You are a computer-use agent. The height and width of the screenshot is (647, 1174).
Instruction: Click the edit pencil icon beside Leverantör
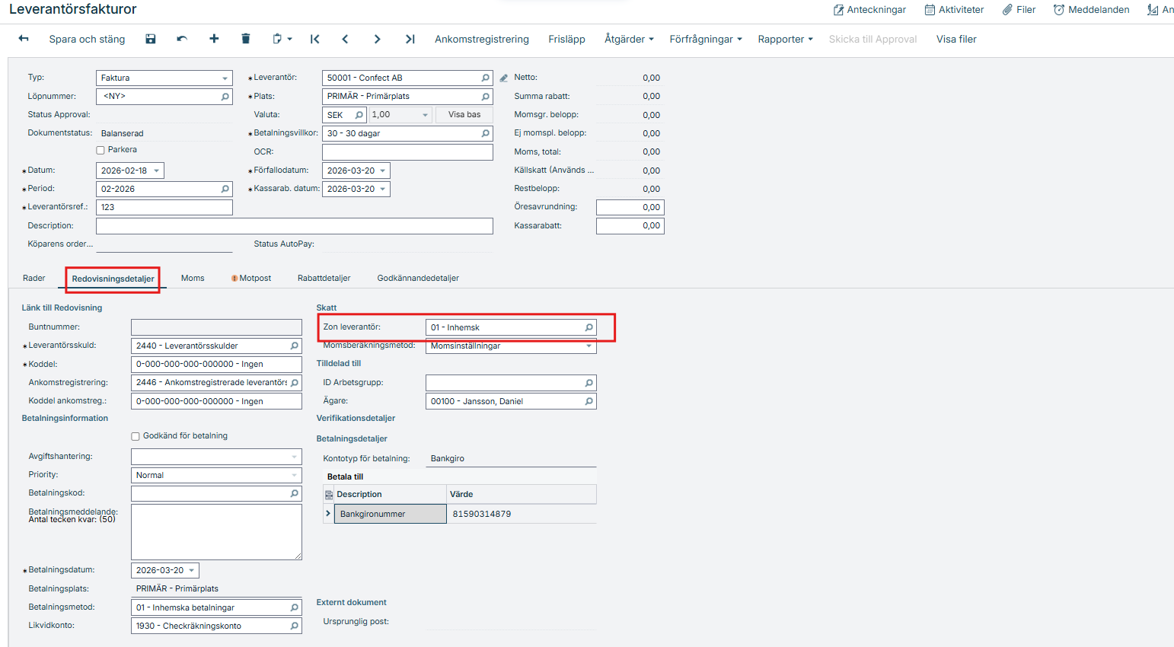(x=503, y=78)
